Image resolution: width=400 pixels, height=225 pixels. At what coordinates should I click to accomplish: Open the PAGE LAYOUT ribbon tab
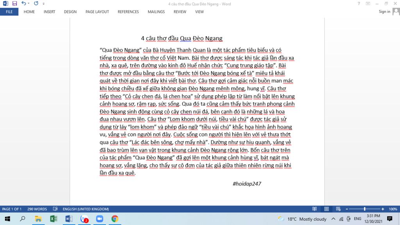point(97,12)
